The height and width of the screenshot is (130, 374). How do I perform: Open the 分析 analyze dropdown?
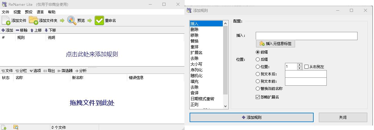(x=81, y=71)
